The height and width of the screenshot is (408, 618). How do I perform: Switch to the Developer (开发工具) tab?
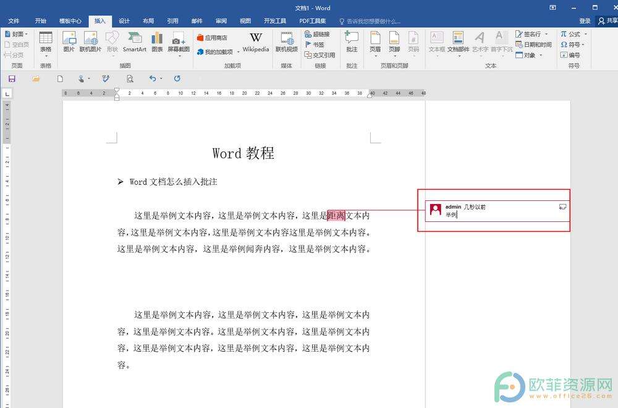[275, 21]
